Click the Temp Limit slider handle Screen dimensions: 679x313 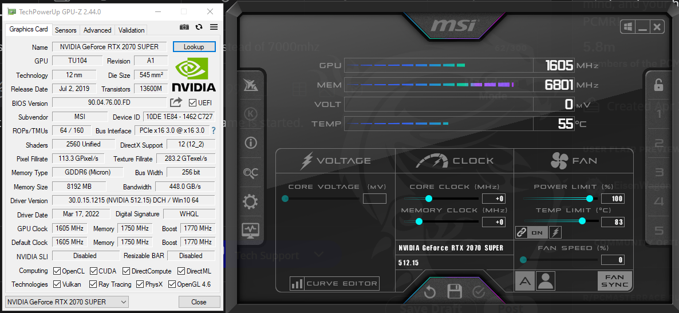pos(582,221)
